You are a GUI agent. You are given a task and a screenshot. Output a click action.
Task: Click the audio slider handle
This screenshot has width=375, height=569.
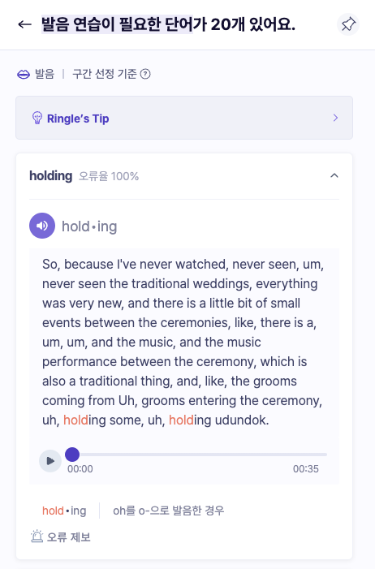click(72, 455)
